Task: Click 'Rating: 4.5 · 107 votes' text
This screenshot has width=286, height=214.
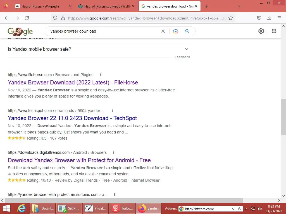Action: pos(47,138)
